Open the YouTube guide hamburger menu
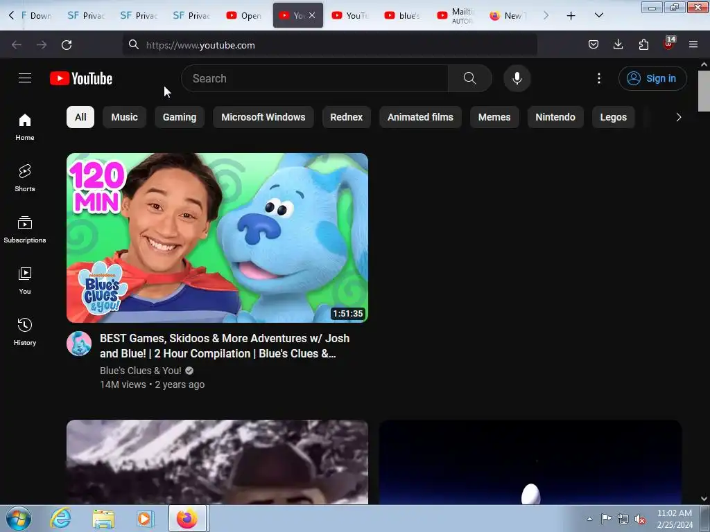This screenshot has height=532, width=710. click(x=25, y=78)
